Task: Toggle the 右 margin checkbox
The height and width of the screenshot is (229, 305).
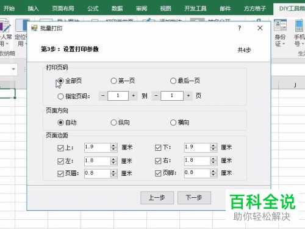Action: (158, 161)
